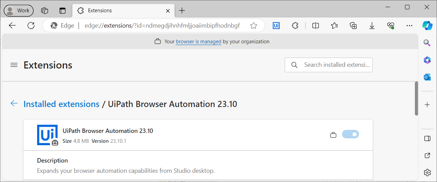The width and height of the screenshot is (437, 182).
Task: Open the Downloads panel
Action: (372, 26)
